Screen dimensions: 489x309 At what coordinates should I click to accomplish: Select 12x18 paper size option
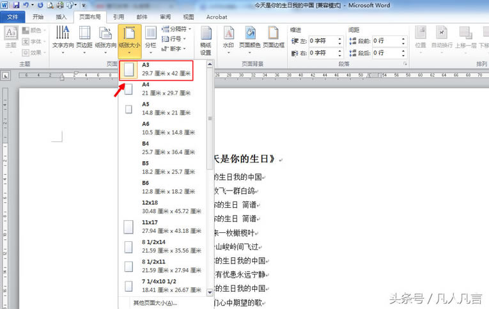coord(162,207)
